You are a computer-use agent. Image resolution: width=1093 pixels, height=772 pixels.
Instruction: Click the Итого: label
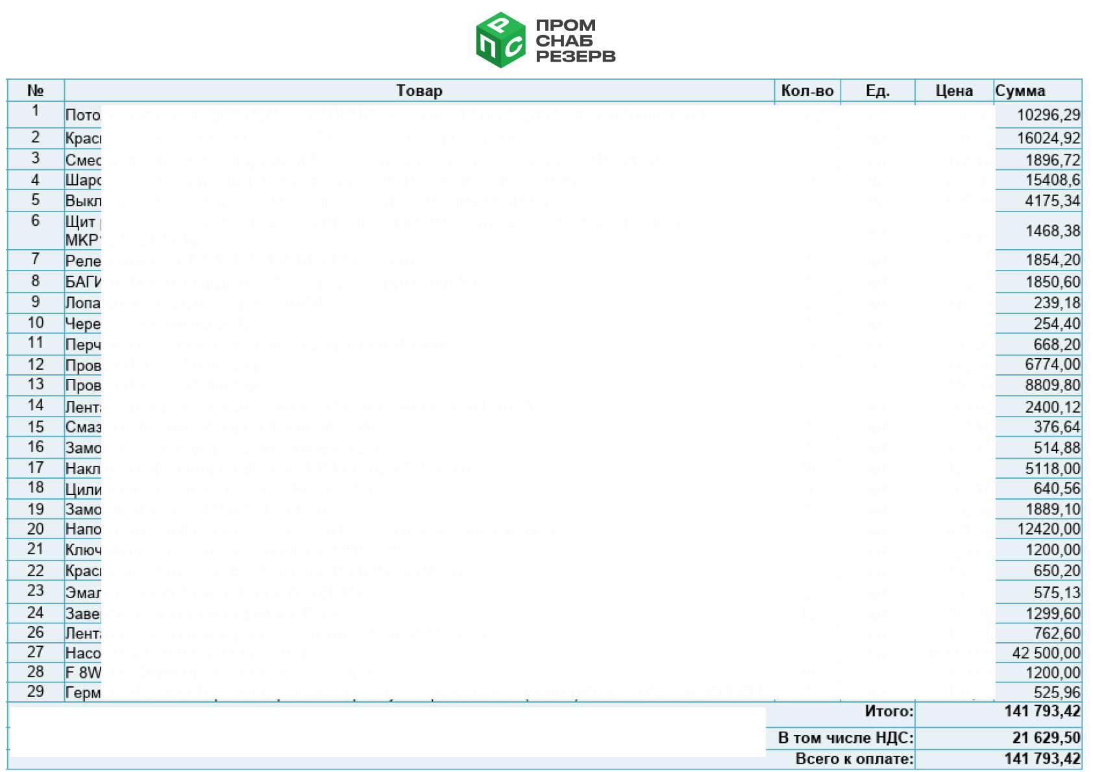click(x=889, y=712)
